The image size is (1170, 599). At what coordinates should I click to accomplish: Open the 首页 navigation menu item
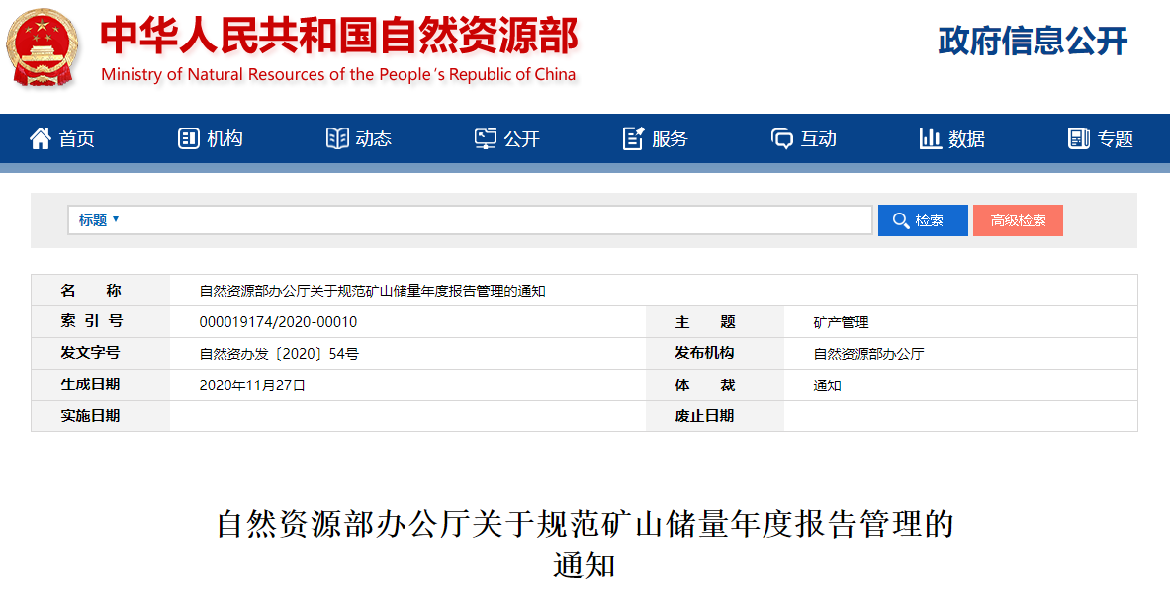tap(77, 139)
